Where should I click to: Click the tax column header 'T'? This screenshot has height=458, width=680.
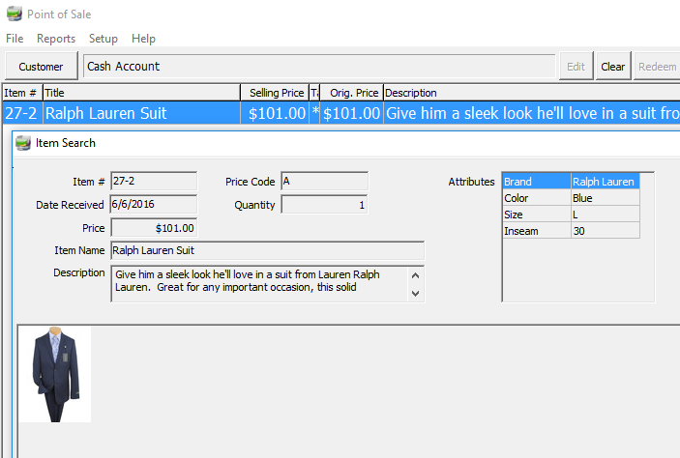(314, 93)
